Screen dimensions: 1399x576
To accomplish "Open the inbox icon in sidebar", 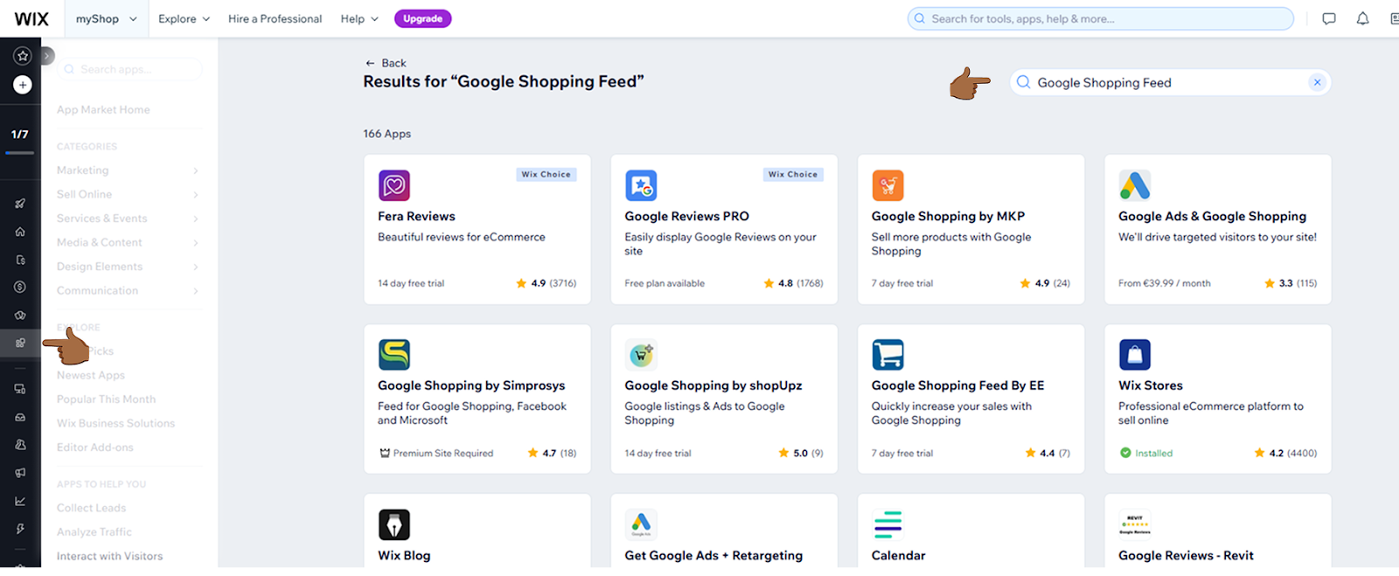I will click(x=20, y=417).
